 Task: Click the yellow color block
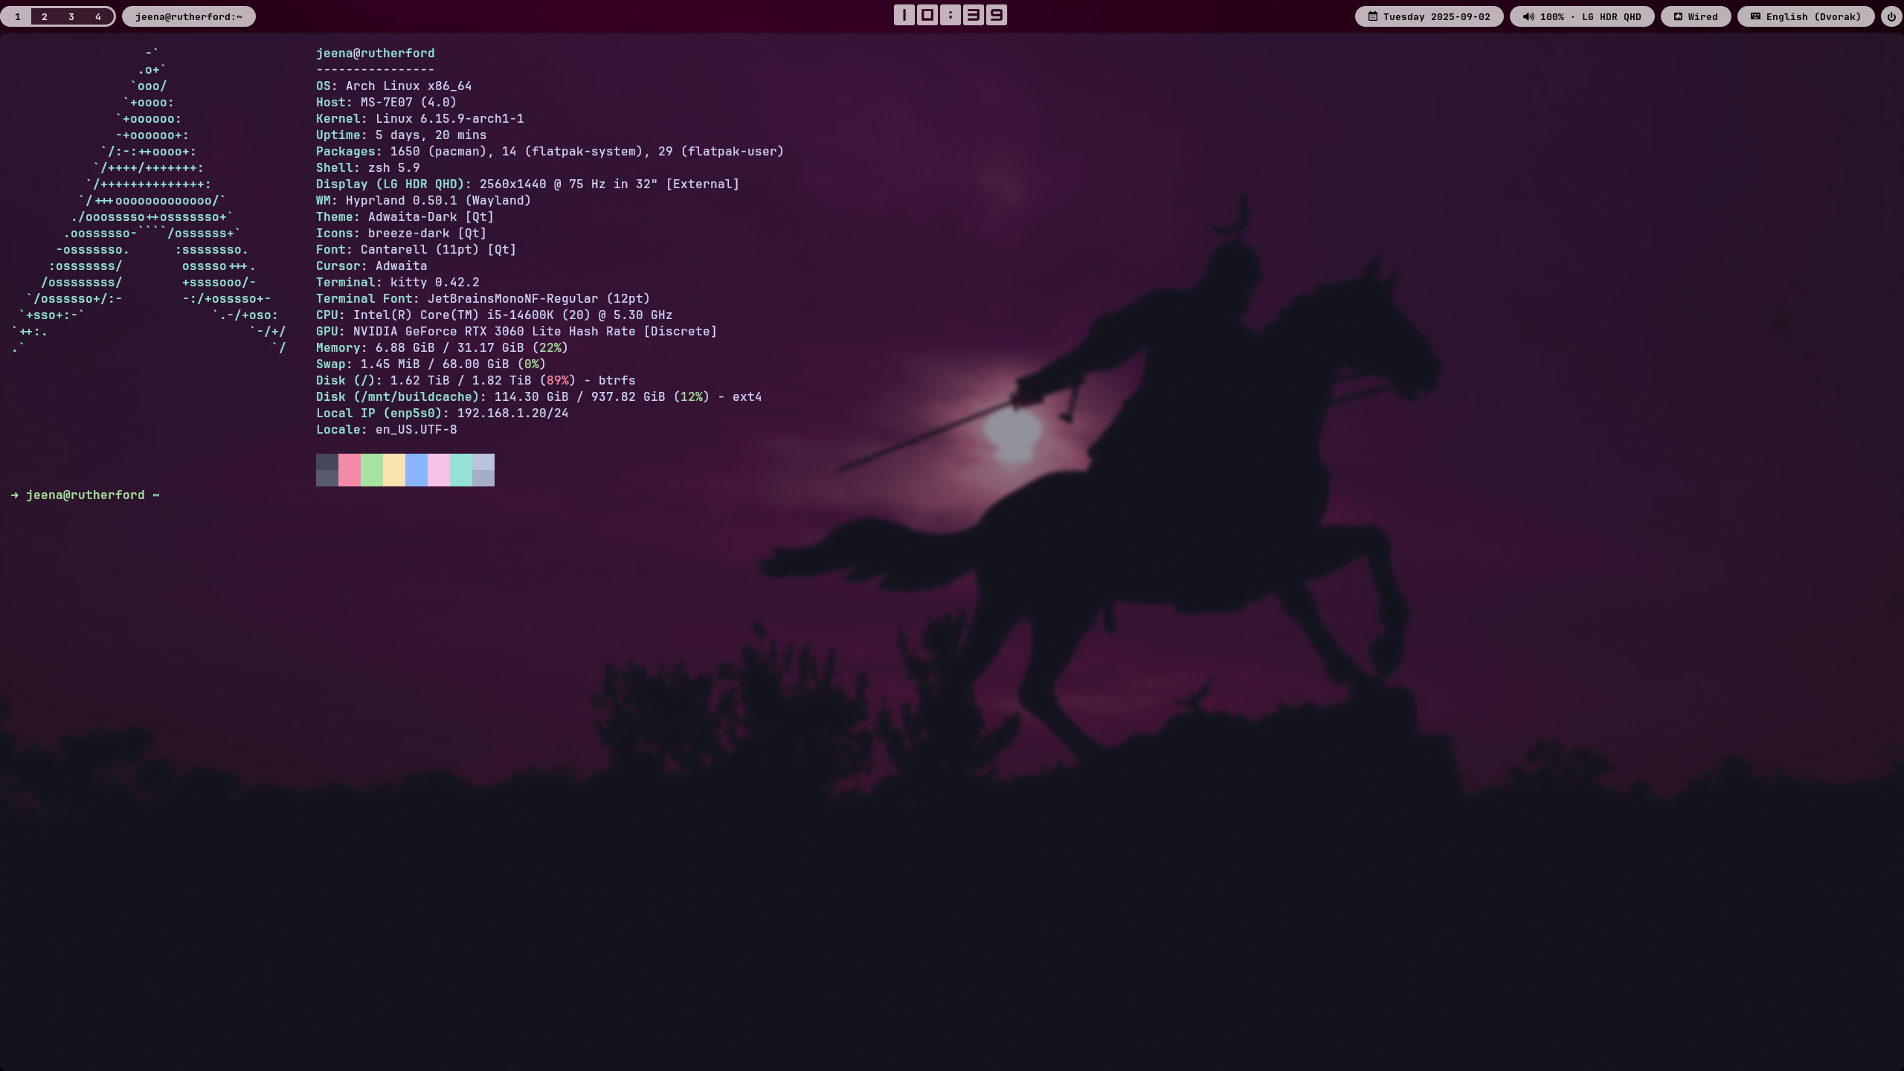394,470
